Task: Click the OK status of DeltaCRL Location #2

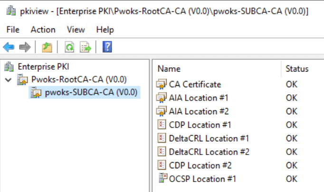Action: pyautogui.click(x=292, y=152)
